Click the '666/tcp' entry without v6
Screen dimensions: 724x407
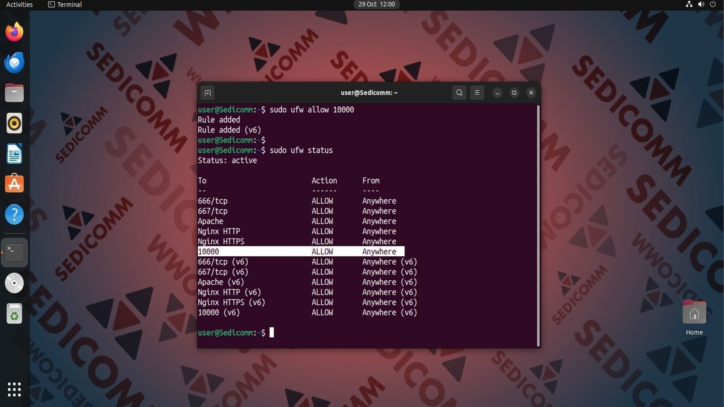213,201
